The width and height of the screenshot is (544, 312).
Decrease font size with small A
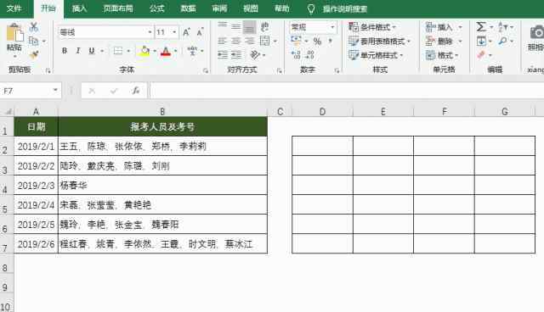200,32
